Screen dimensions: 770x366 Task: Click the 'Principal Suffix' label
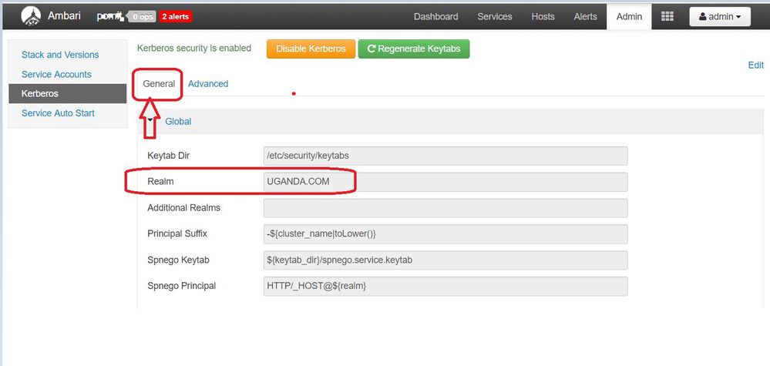pos(177,233)
